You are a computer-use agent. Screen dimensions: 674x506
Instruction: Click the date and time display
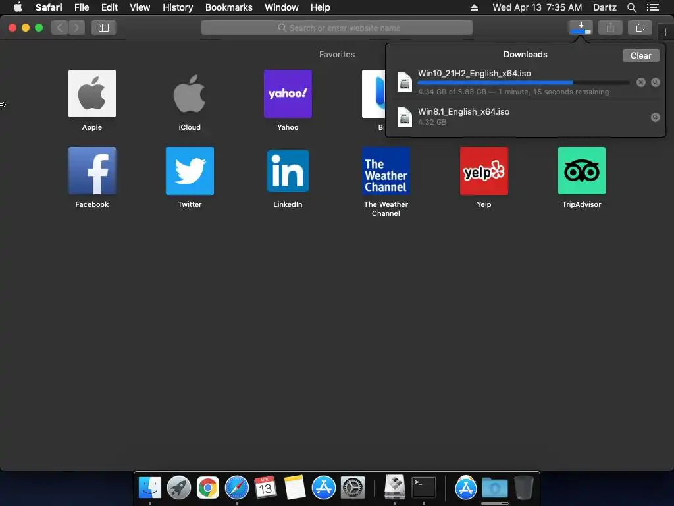pyautogui.click(x=537, y=7)
